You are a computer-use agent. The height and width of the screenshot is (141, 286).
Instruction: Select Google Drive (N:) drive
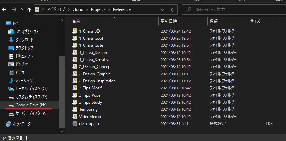point(31,105)
